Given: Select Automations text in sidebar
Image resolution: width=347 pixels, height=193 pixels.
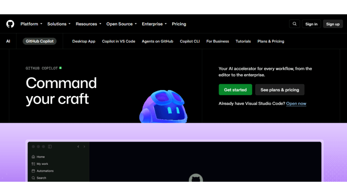Looking at the screenshot, I should (45, 171).
